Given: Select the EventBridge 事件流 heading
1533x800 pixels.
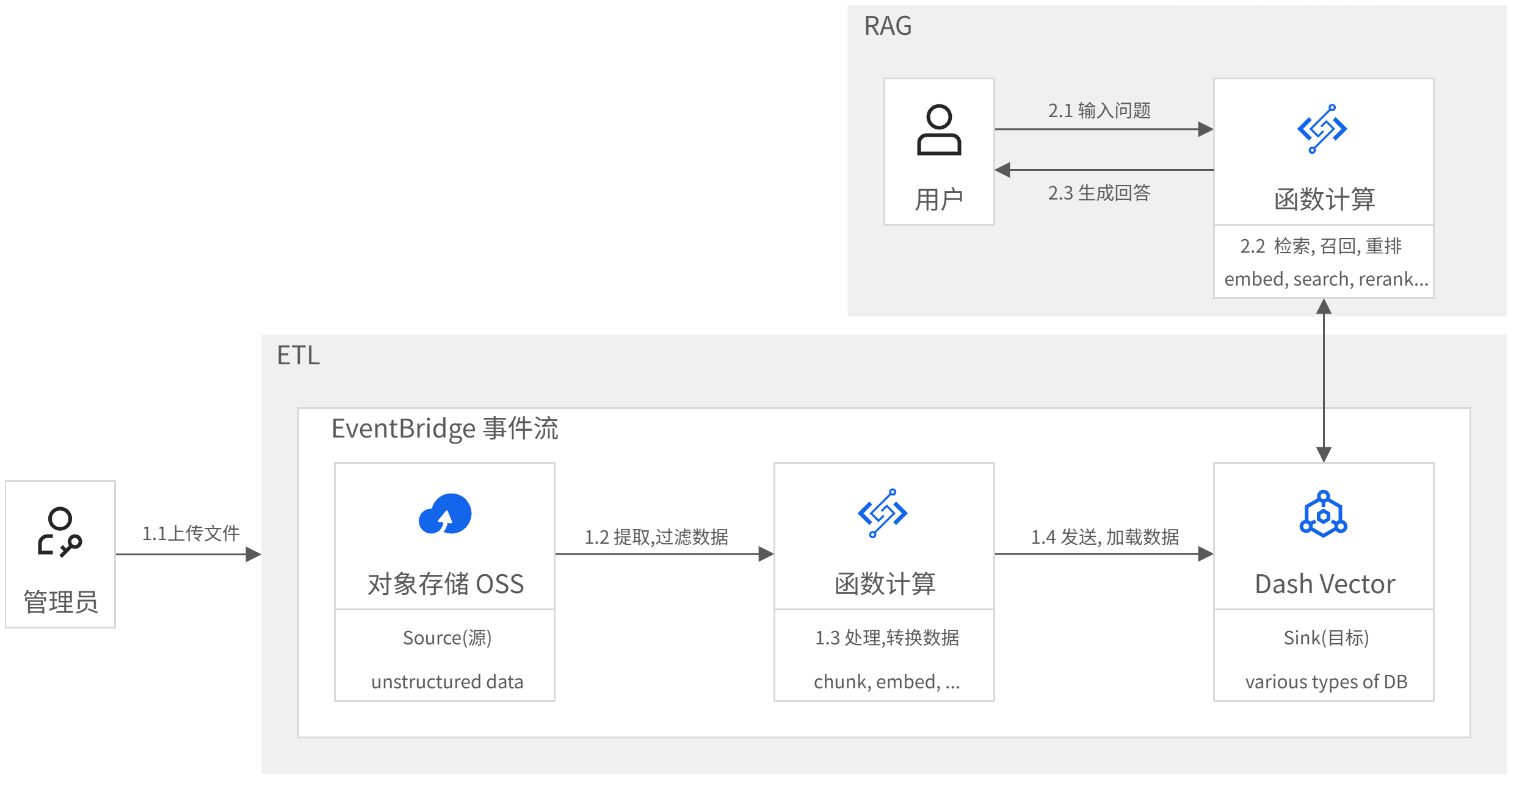Looking at the screenshot, I should point(444,428).
